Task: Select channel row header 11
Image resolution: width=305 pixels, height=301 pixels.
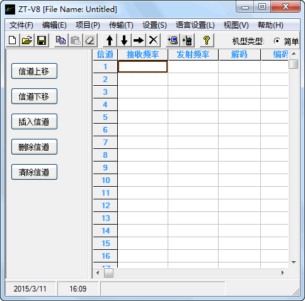Action: pos(105,193)
